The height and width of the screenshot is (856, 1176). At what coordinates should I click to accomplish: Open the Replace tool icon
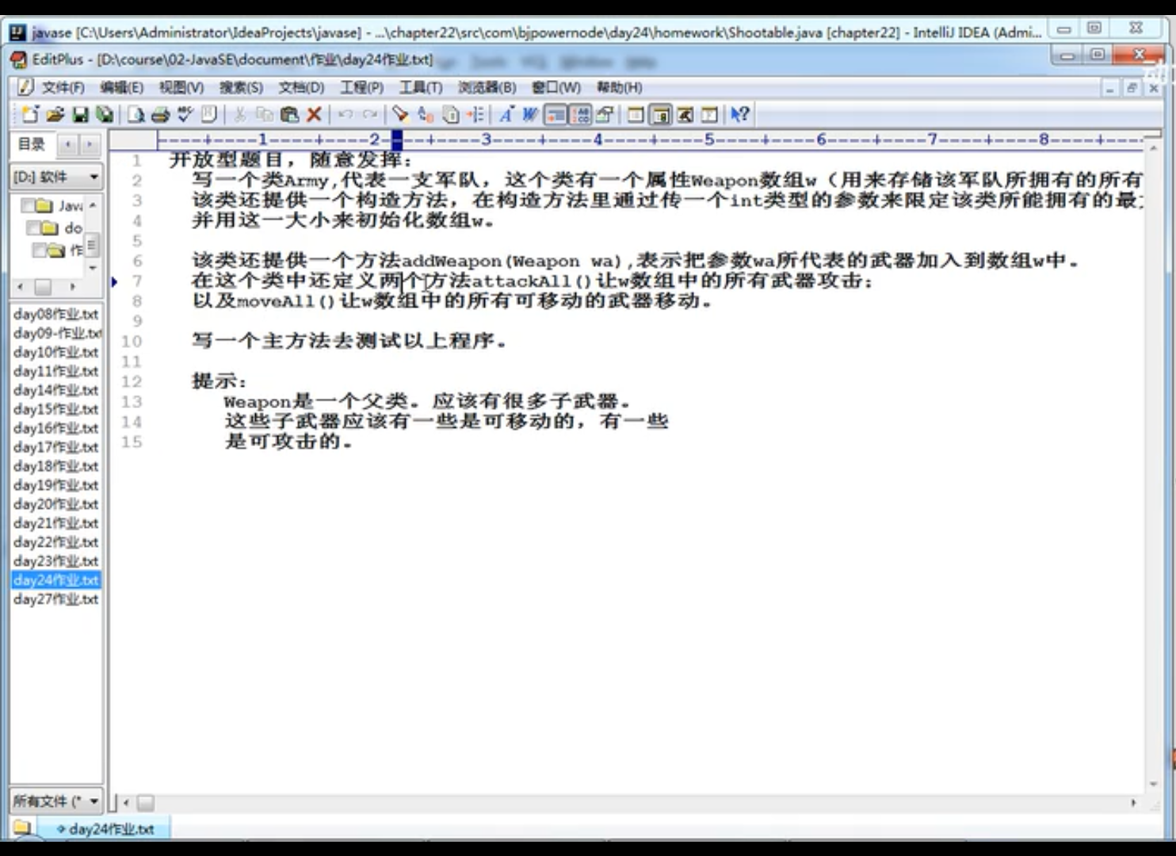pyautogui.click(x=426, y=115)
